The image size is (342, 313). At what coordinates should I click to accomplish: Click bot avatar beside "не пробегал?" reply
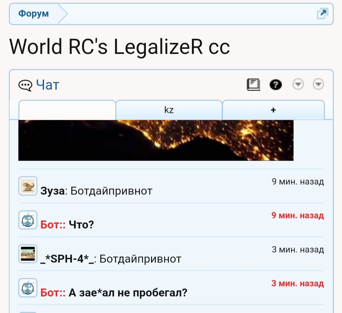click(x=28, y=288)
